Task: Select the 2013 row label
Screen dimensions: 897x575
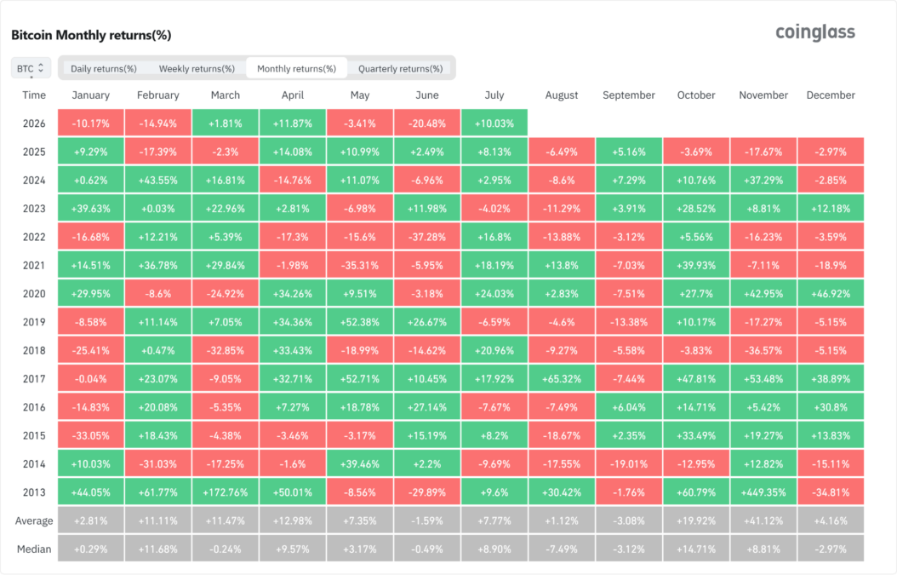Action: [x=34, y=492]
